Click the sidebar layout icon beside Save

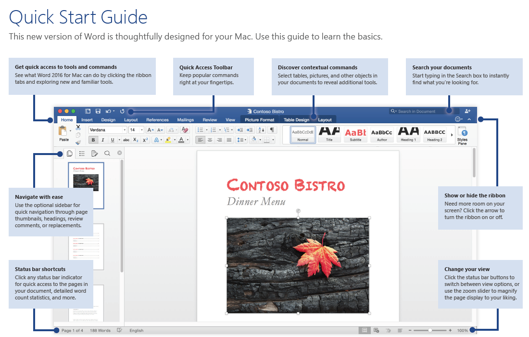(88, 111)
